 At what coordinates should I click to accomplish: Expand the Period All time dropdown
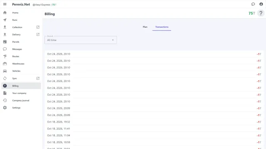pyautogui.click(x=81, y=40)
